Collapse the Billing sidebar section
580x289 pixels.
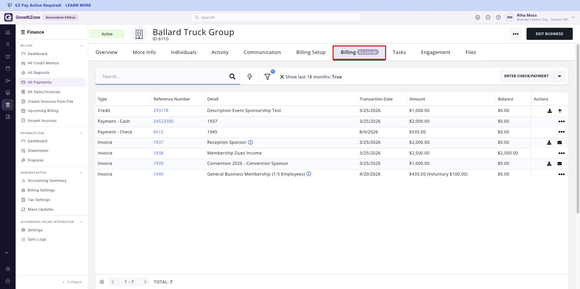[81, 46]
